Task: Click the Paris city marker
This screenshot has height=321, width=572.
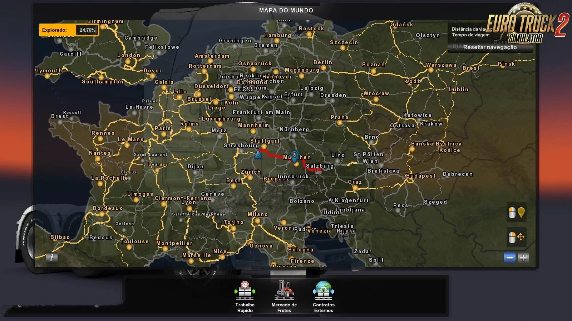Action: tap(164, 134)
